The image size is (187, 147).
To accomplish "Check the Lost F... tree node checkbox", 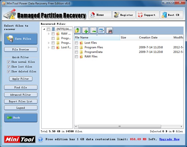I will click(x=53, y=48).
